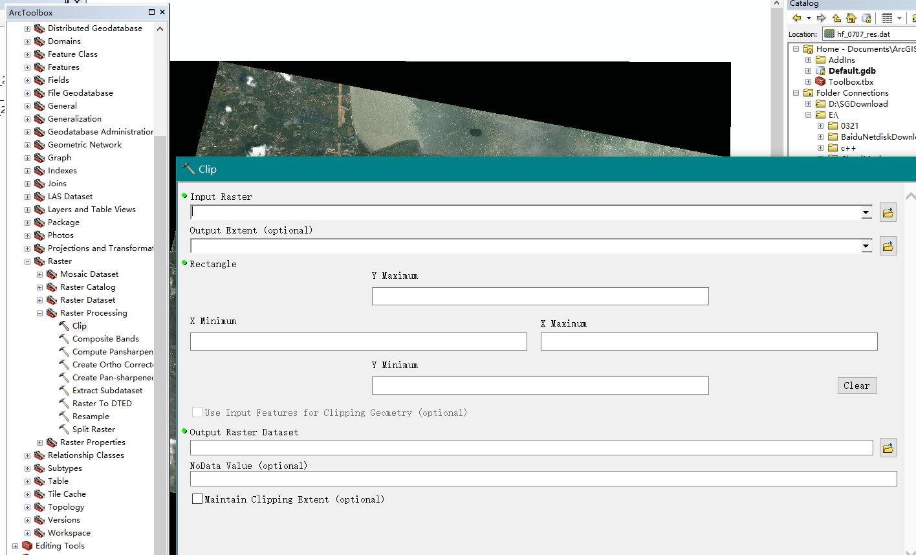Image resolution: width=916 pixels, height=555 pixels.
Task: Enable Maintain Clipping Extent
Action: [197, 498]
